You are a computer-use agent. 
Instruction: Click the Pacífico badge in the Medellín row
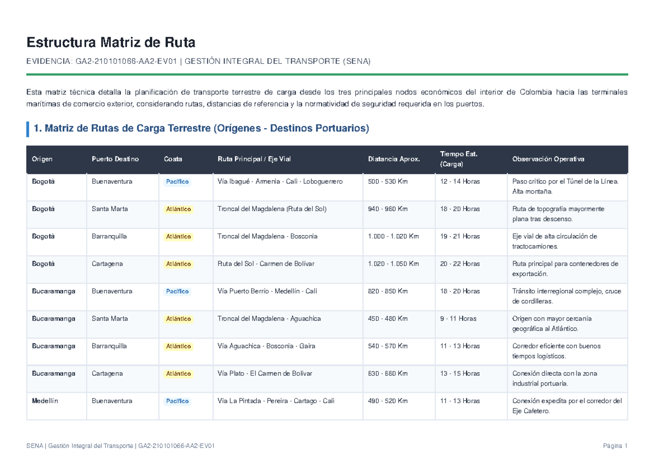click(x=177, y=401)
